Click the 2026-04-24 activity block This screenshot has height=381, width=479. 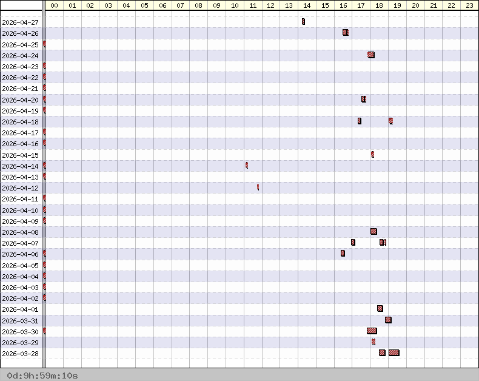click(371, 55)
